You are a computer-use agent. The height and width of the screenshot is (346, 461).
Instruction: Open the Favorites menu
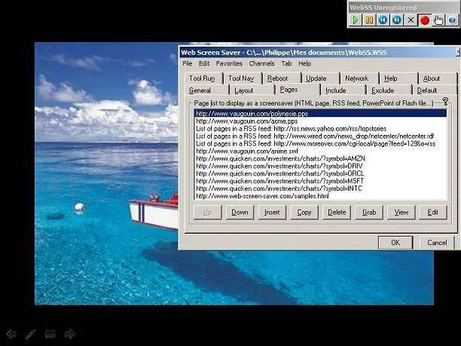coord(229,63)
